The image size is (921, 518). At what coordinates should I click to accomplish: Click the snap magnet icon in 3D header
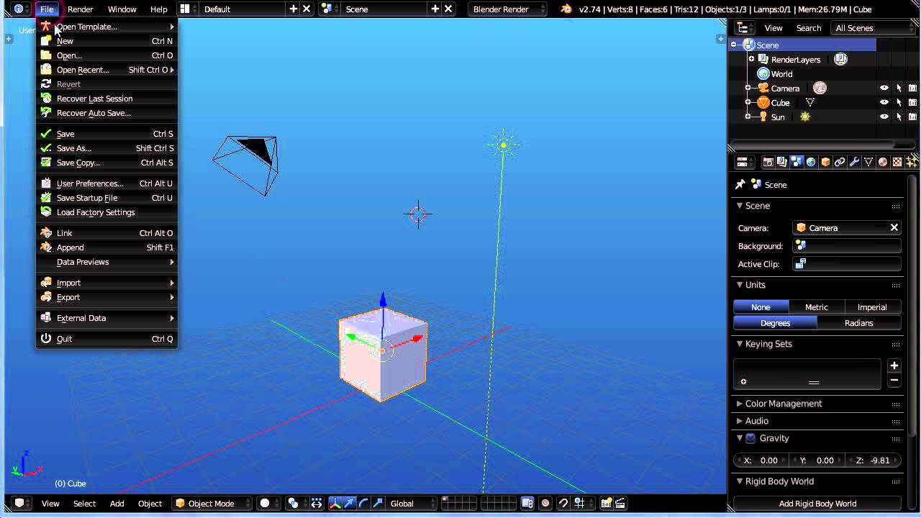[x=563, y=504]
